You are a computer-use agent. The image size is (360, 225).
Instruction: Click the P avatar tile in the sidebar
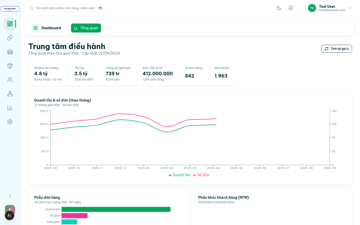coord(10,208)
